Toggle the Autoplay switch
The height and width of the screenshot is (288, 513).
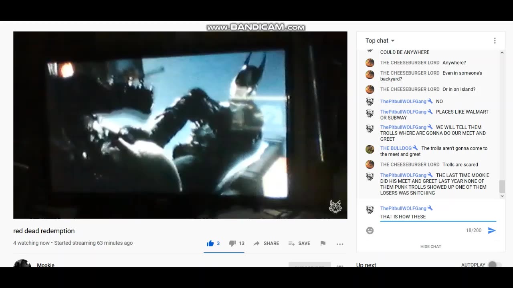point(495,265)
